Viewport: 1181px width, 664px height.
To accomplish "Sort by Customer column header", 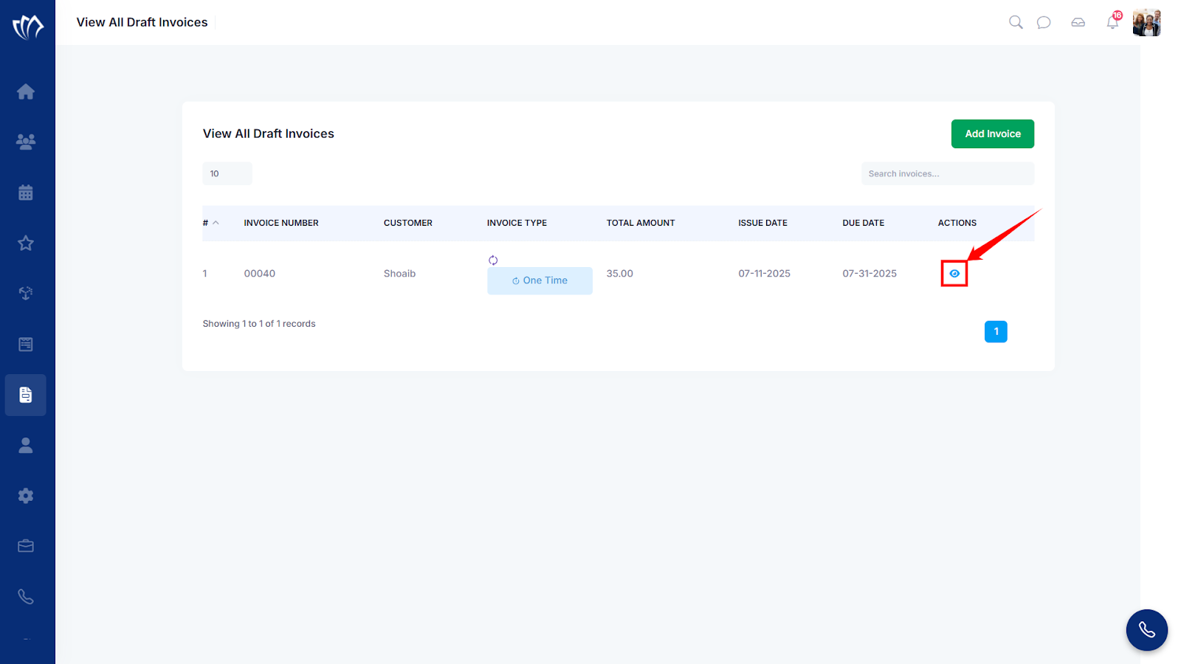I will tap(408, 223).
